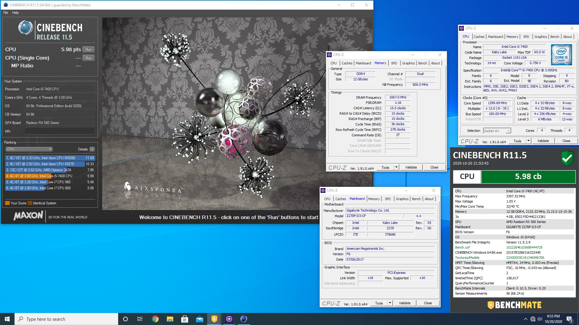This screenshot has height=325, width=579.
Task: Click the Identical System legend swatch
Action: coord(30,203)
